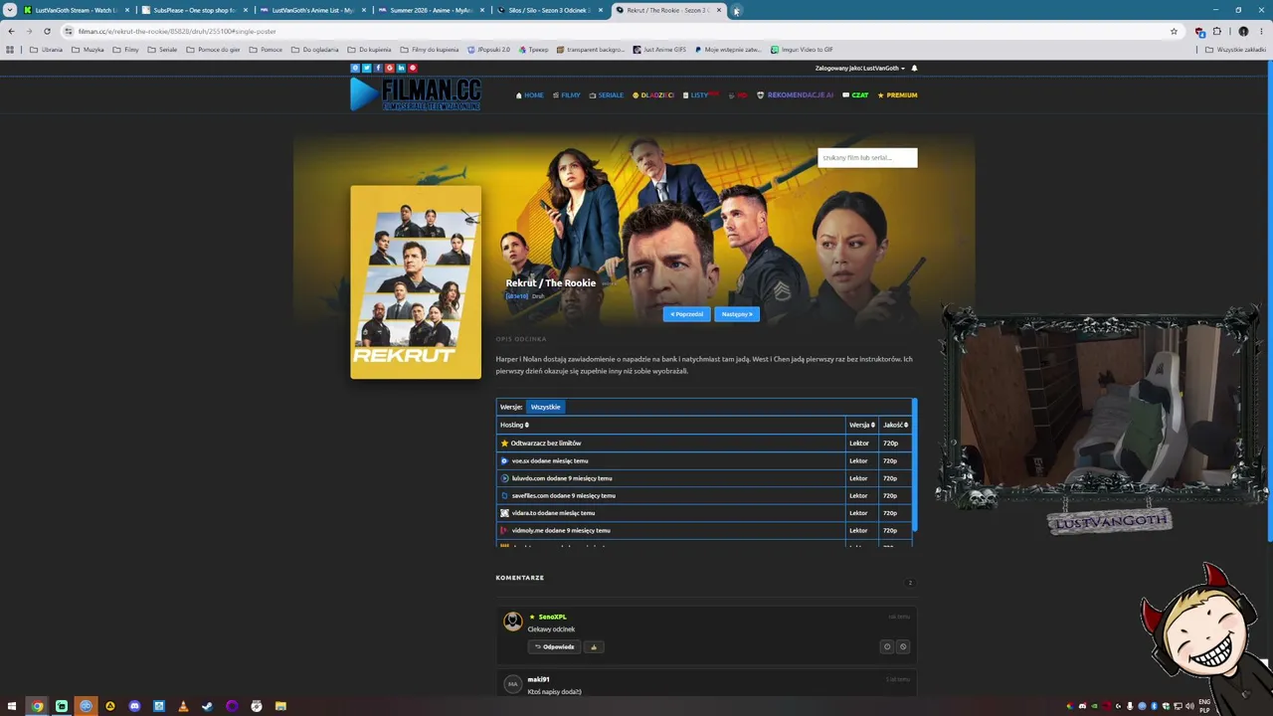Open File Explorer from the taskbar
The width and height of the screenshot is (1273, 716).
point(280,706)
